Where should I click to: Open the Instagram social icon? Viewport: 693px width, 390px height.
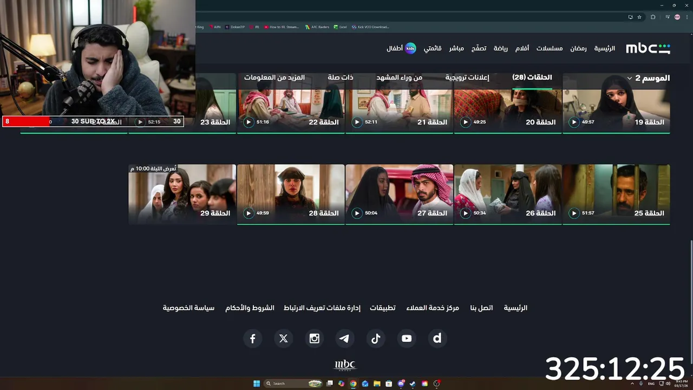point(314,339)
